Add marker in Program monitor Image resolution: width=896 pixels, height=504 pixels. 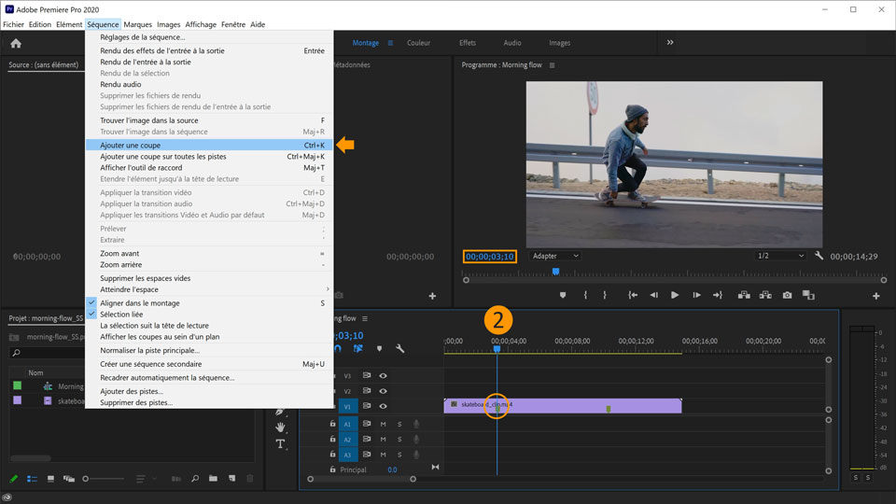[x=562, y=295]
